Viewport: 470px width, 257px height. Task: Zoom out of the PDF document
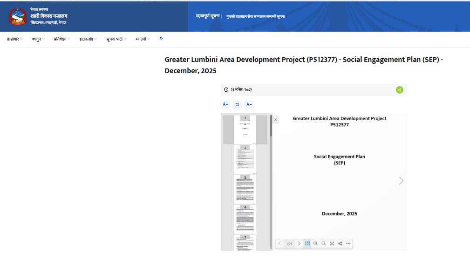tap(323, 243)
